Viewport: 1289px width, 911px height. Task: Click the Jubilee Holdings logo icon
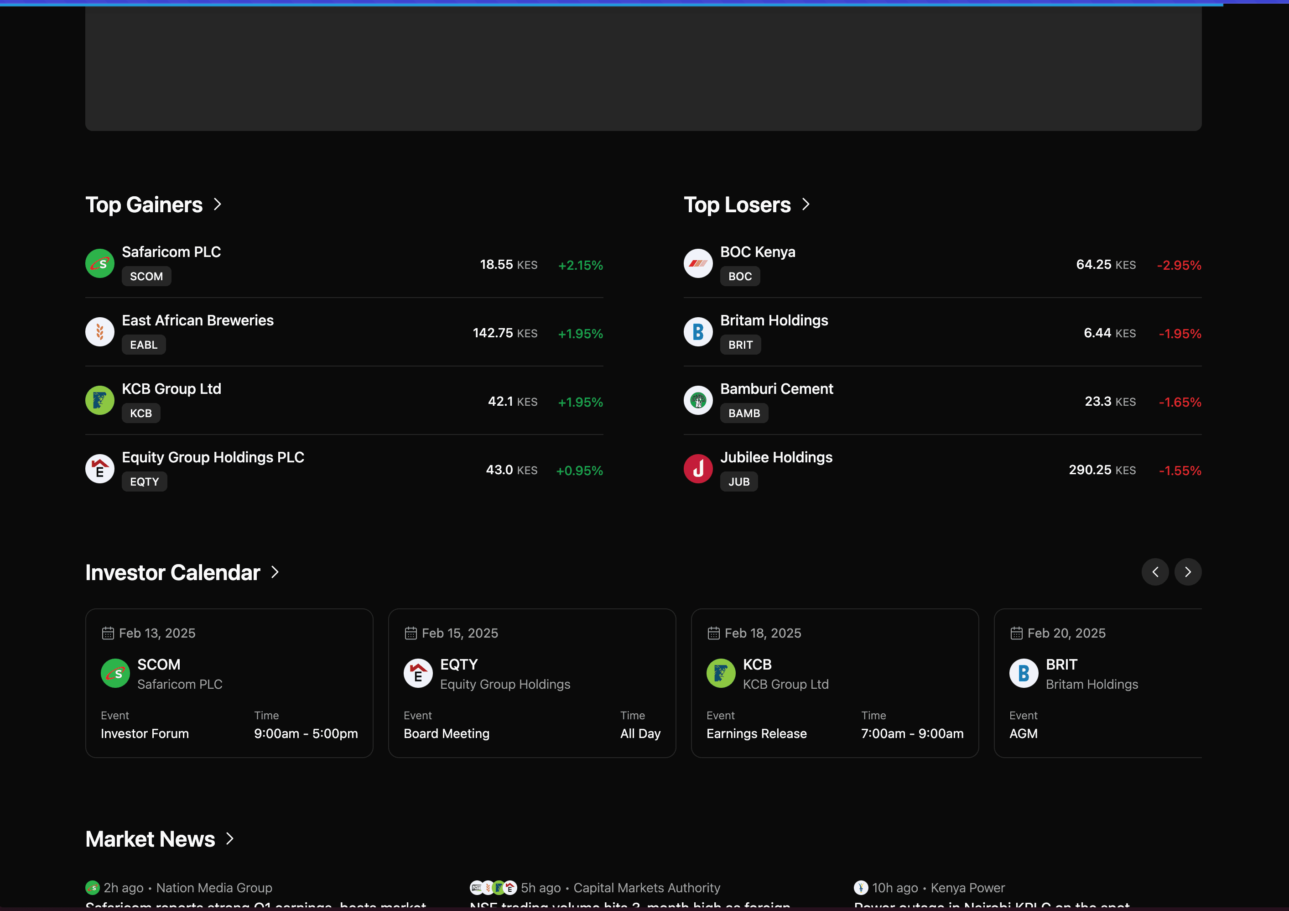click(x=698, y=469)
